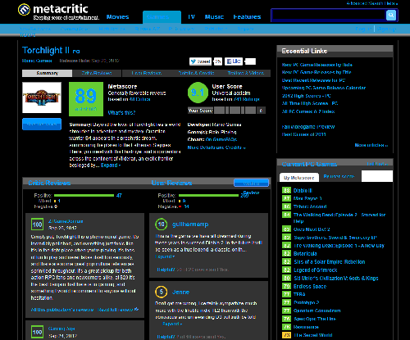Expand guilhermemp's user review
This screenshot has width=410, height=340.
(165, 256)
